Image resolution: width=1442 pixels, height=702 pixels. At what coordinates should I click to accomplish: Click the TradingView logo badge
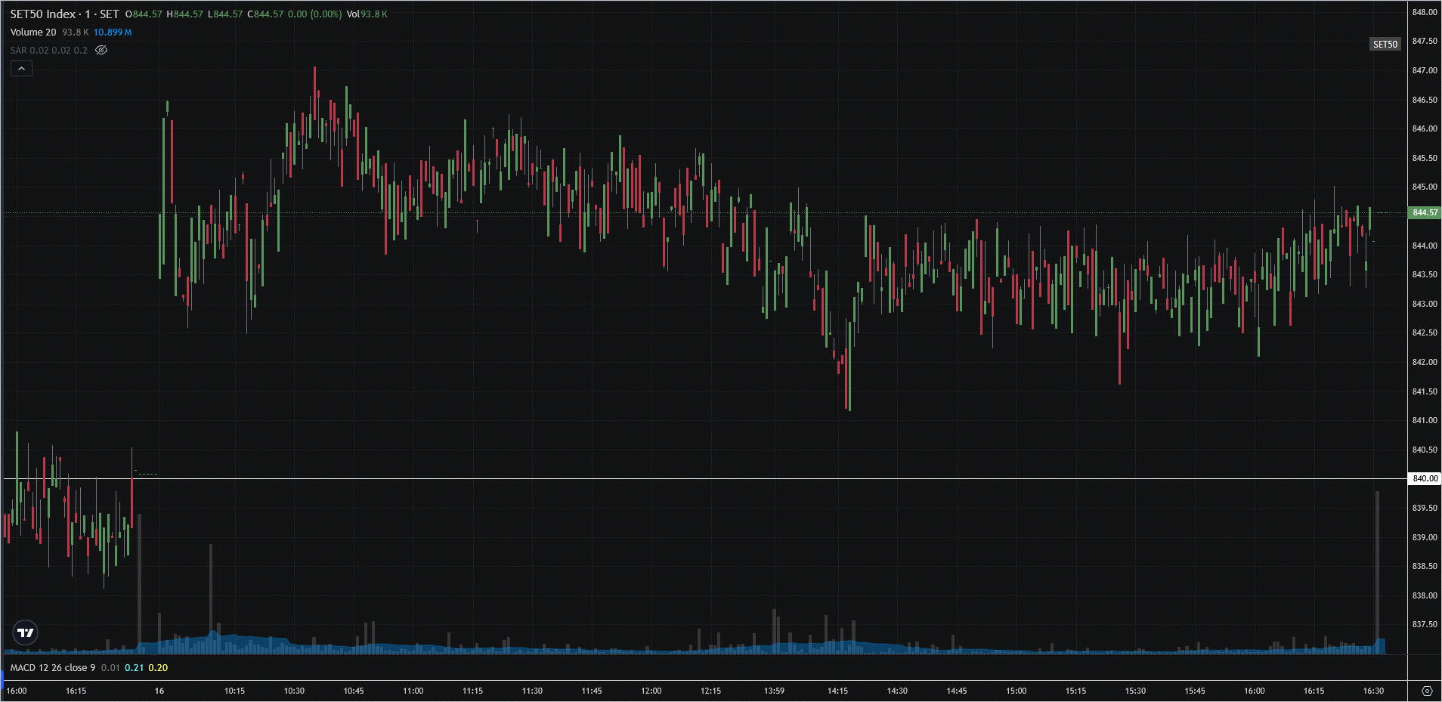tap(26, 632)
